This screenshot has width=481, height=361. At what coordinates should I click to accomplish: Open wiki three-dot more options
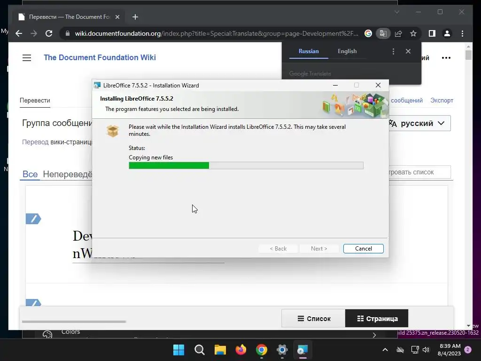(446, 58)
